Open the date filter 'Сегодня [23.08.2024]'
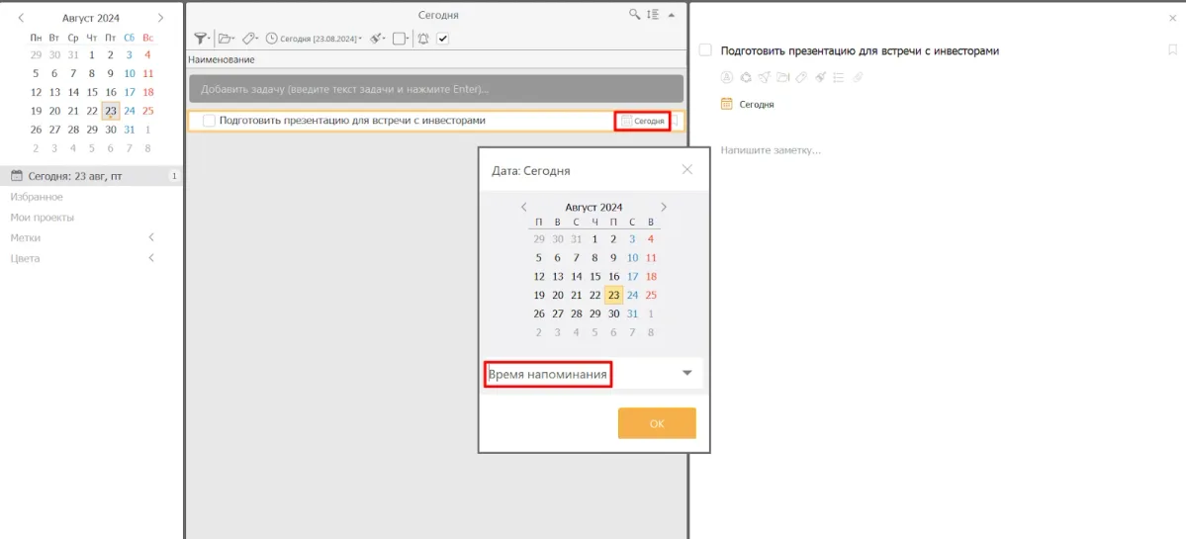This screenshot has height=539, width=1186. pyautogui.click(x=314, y=39)
